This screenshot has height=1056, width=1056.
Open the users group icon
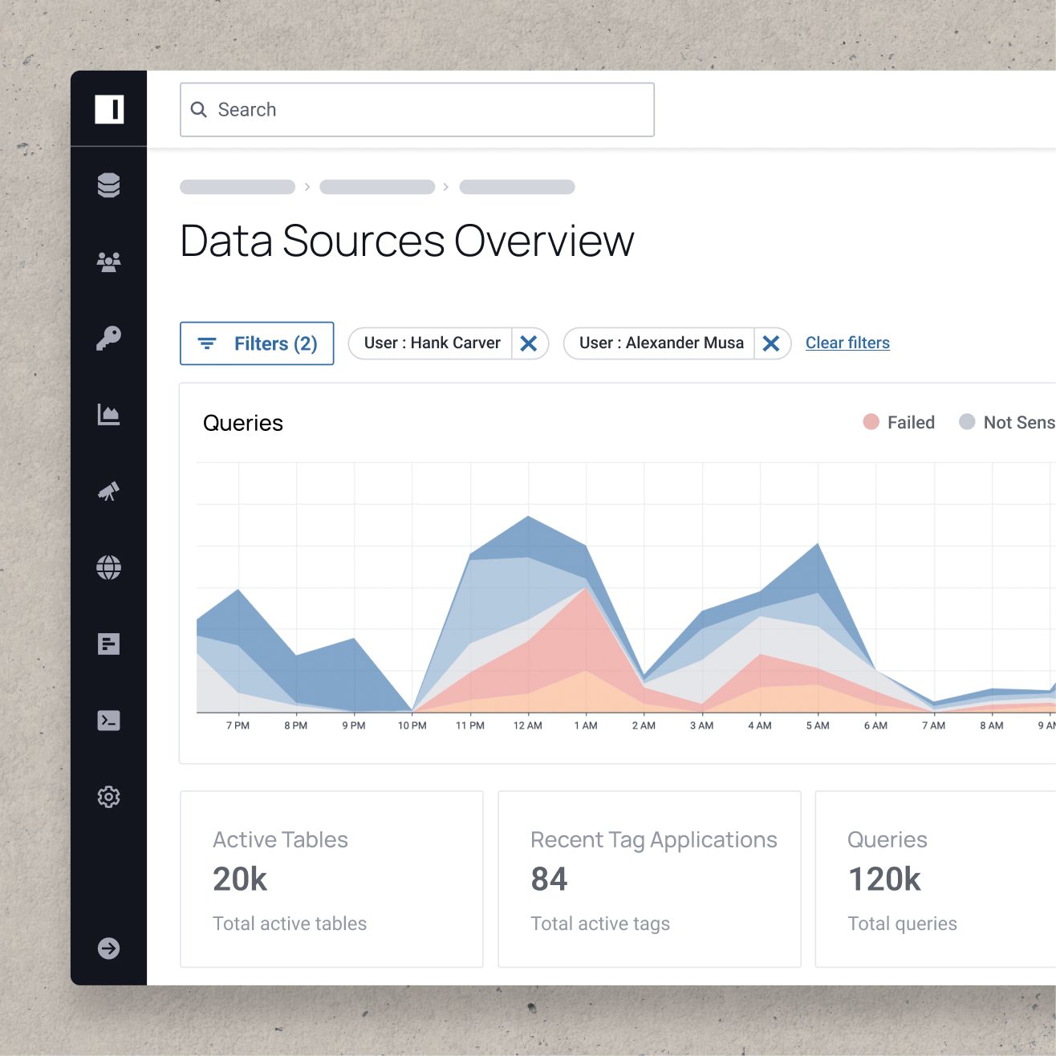pyautogui.click(x=109, y=262)
